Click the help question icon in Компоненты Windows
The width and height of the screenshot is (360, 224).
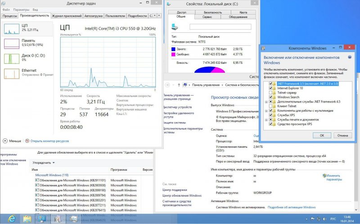(x=350, y=57)
